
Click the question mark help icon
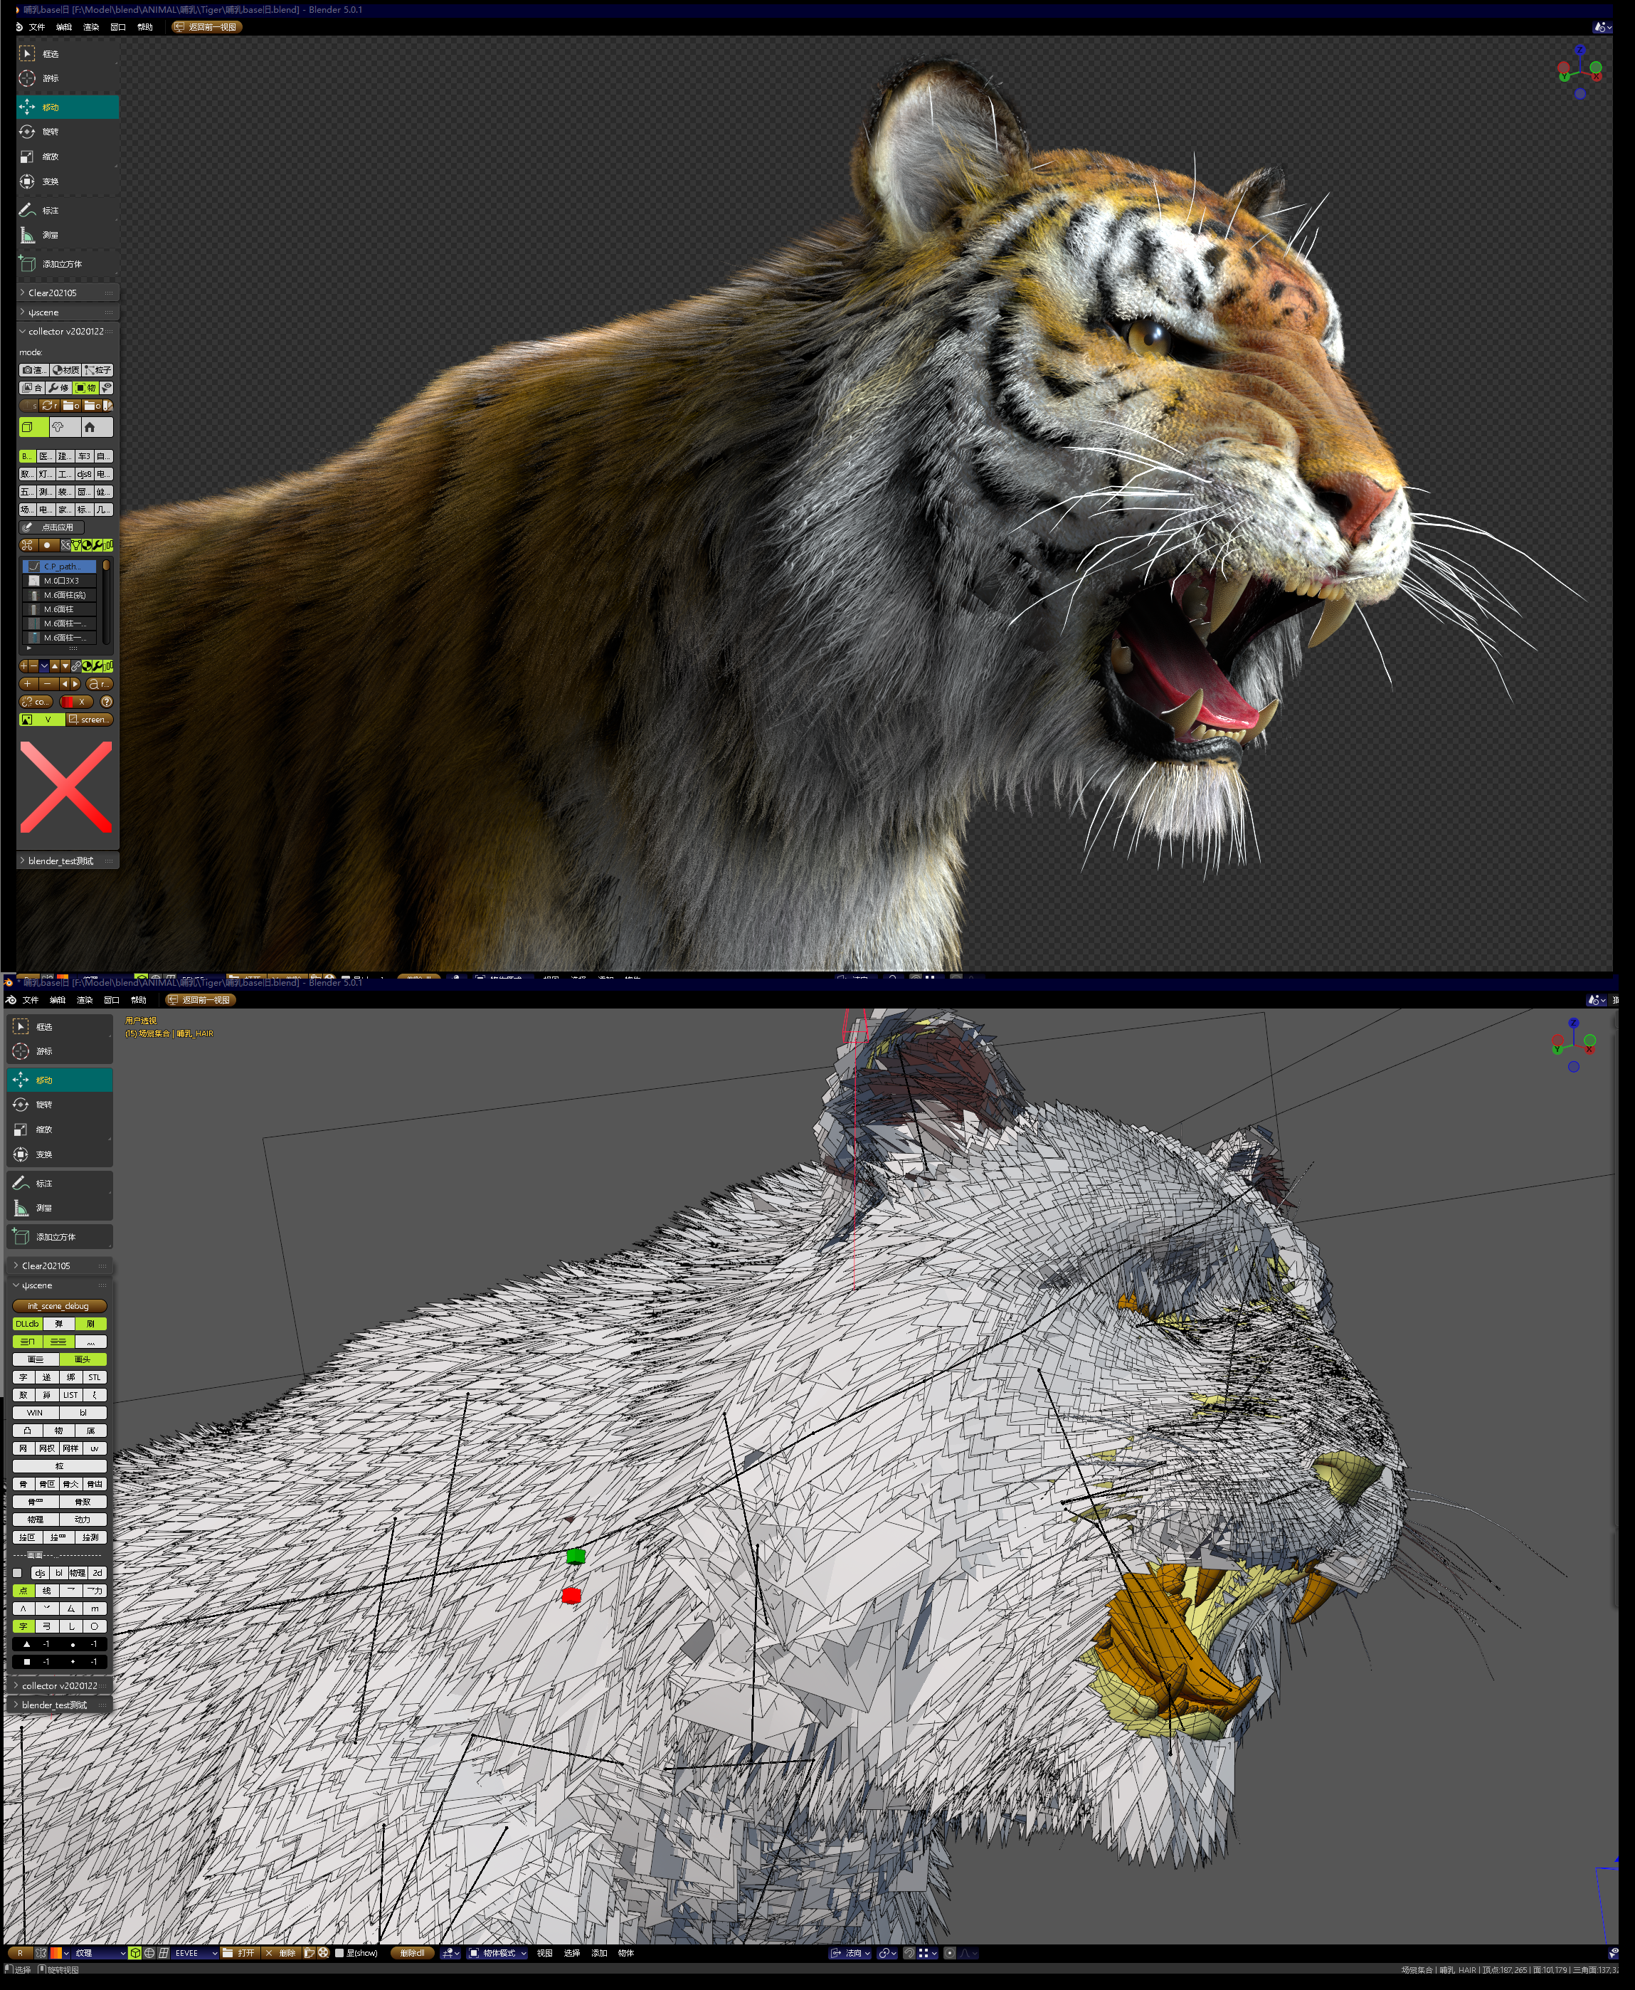107,701
